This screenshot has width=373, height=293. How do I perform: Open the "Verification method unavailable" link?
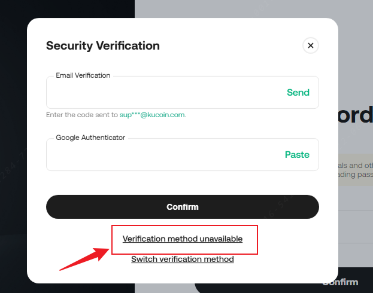point(183,239)
